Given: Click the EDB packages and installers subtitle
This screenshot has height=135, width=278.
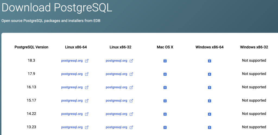Looking at the screenshot, I should point(51,21).
